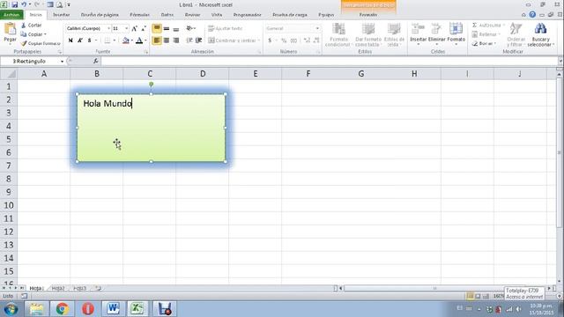Click the formula bar input
The image size is (564, 317).
click(x=329, y=61)
